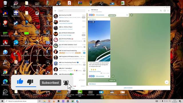Open the Windows notification center icon

pos(180,101)
